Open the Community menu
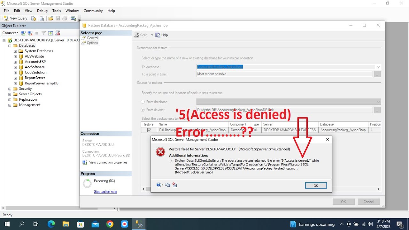Image resolution: width=409 pixels, height=230 pixels. (93, 11)
